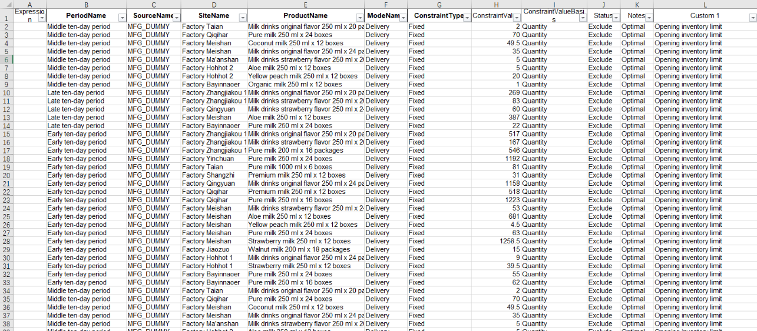This screenshot has width=757, height=331.
Task: Click the cell with value 1258.5
Action: coord(496,241)
